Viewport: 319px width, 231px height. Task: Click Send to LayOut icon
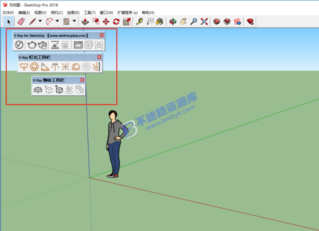click(x=237, y=22)
